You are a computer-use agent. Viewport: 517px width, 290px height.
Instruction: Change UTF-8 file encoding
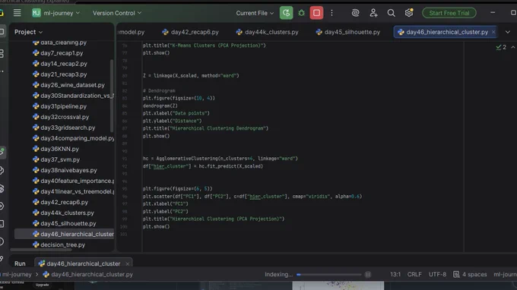[x=437, y=274]
